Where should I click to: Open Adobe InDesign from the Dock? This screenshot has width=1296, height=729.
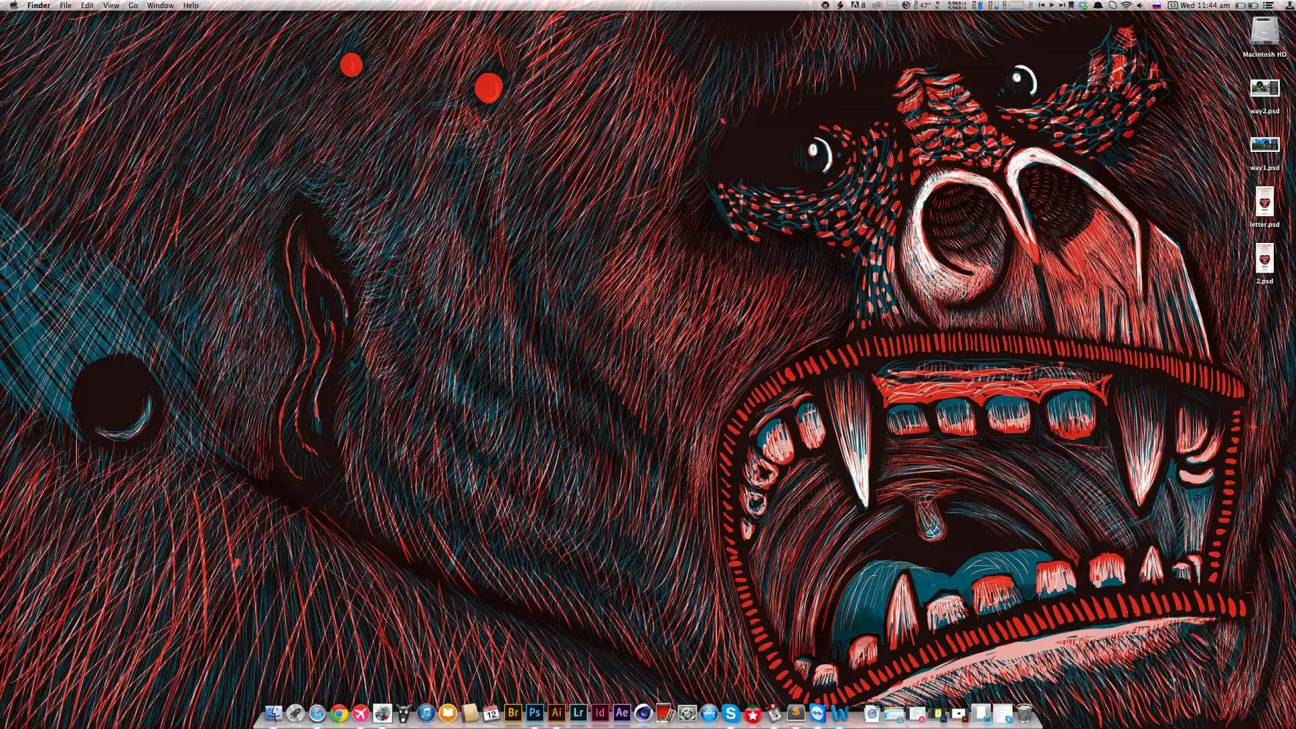tap(599, 713)
